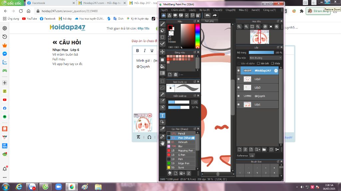Viewport: 341px width, 191px height.
Task: Click the black foreground color swatch
Action: pos(170,27)
